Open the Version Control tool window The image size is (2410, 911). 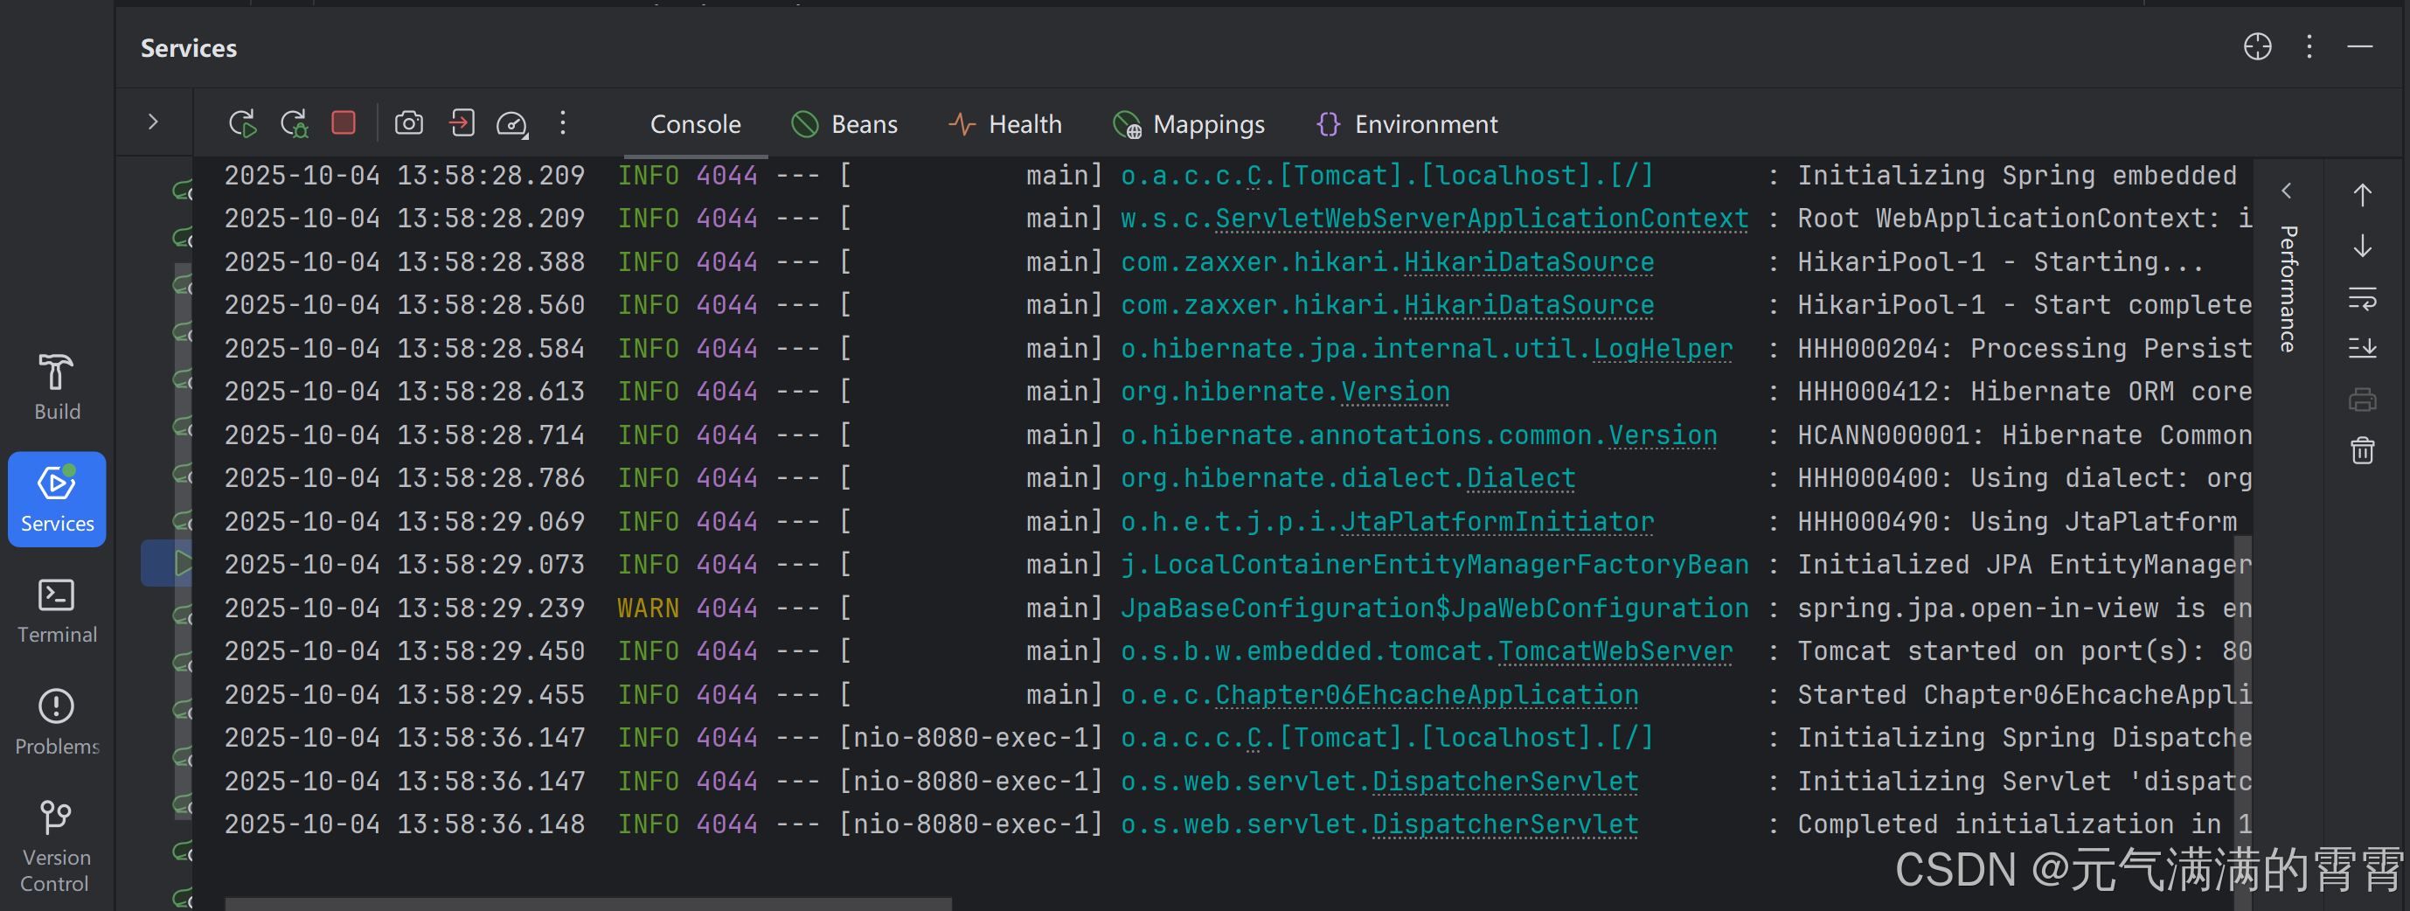56,845
